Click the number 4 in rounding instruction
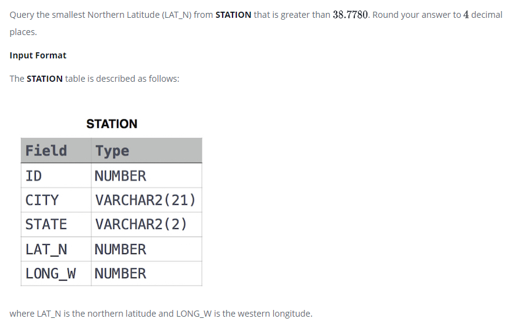The width and height of the screenshot is (518, 329). pyautogui.click(x=466, y=15)
